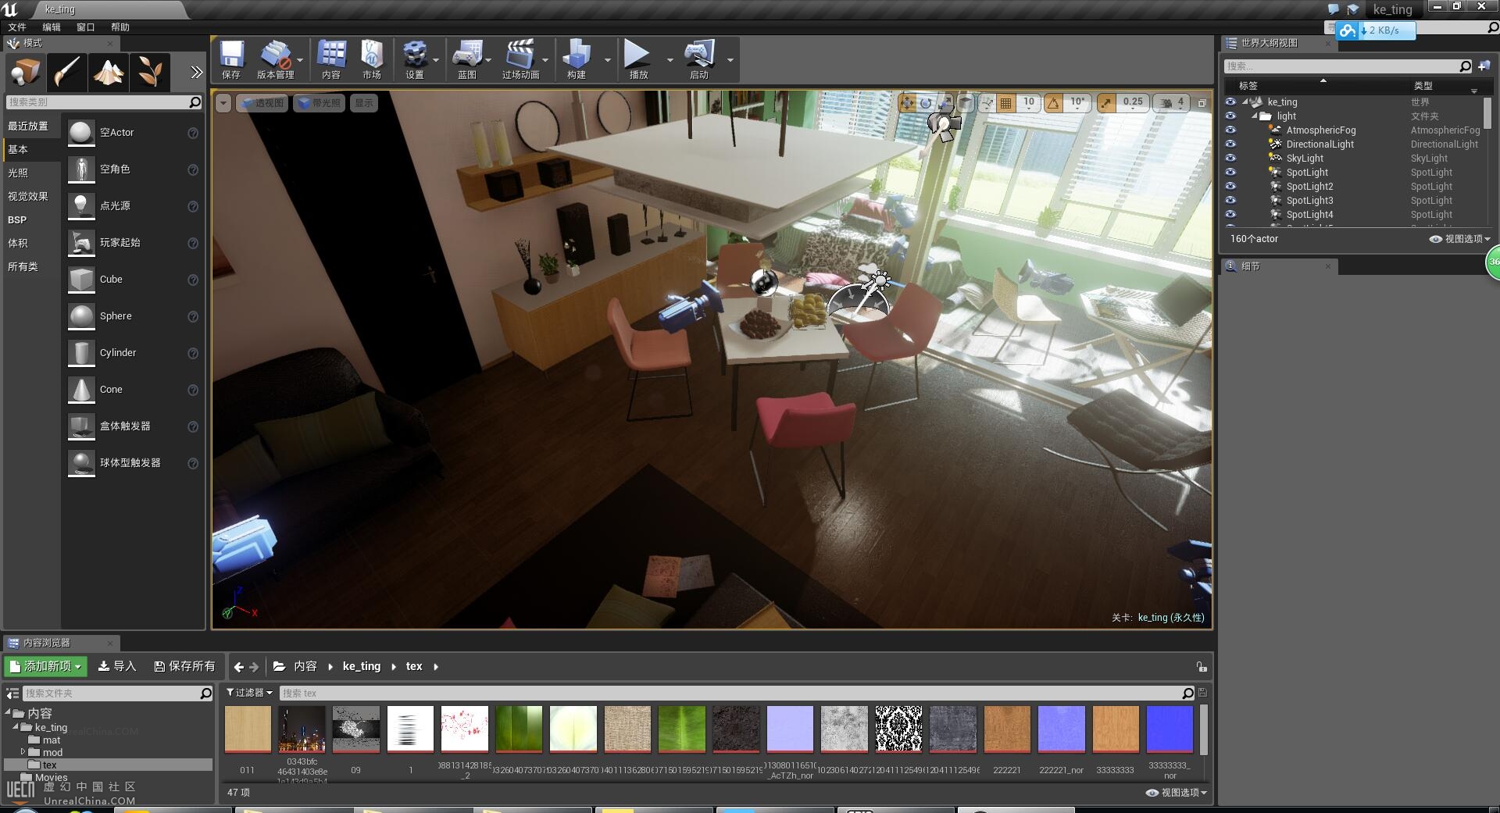The image size is (1500, 813).
Task: Click the Player Start (玩家起始) icon
Action: tap(81, 243)
